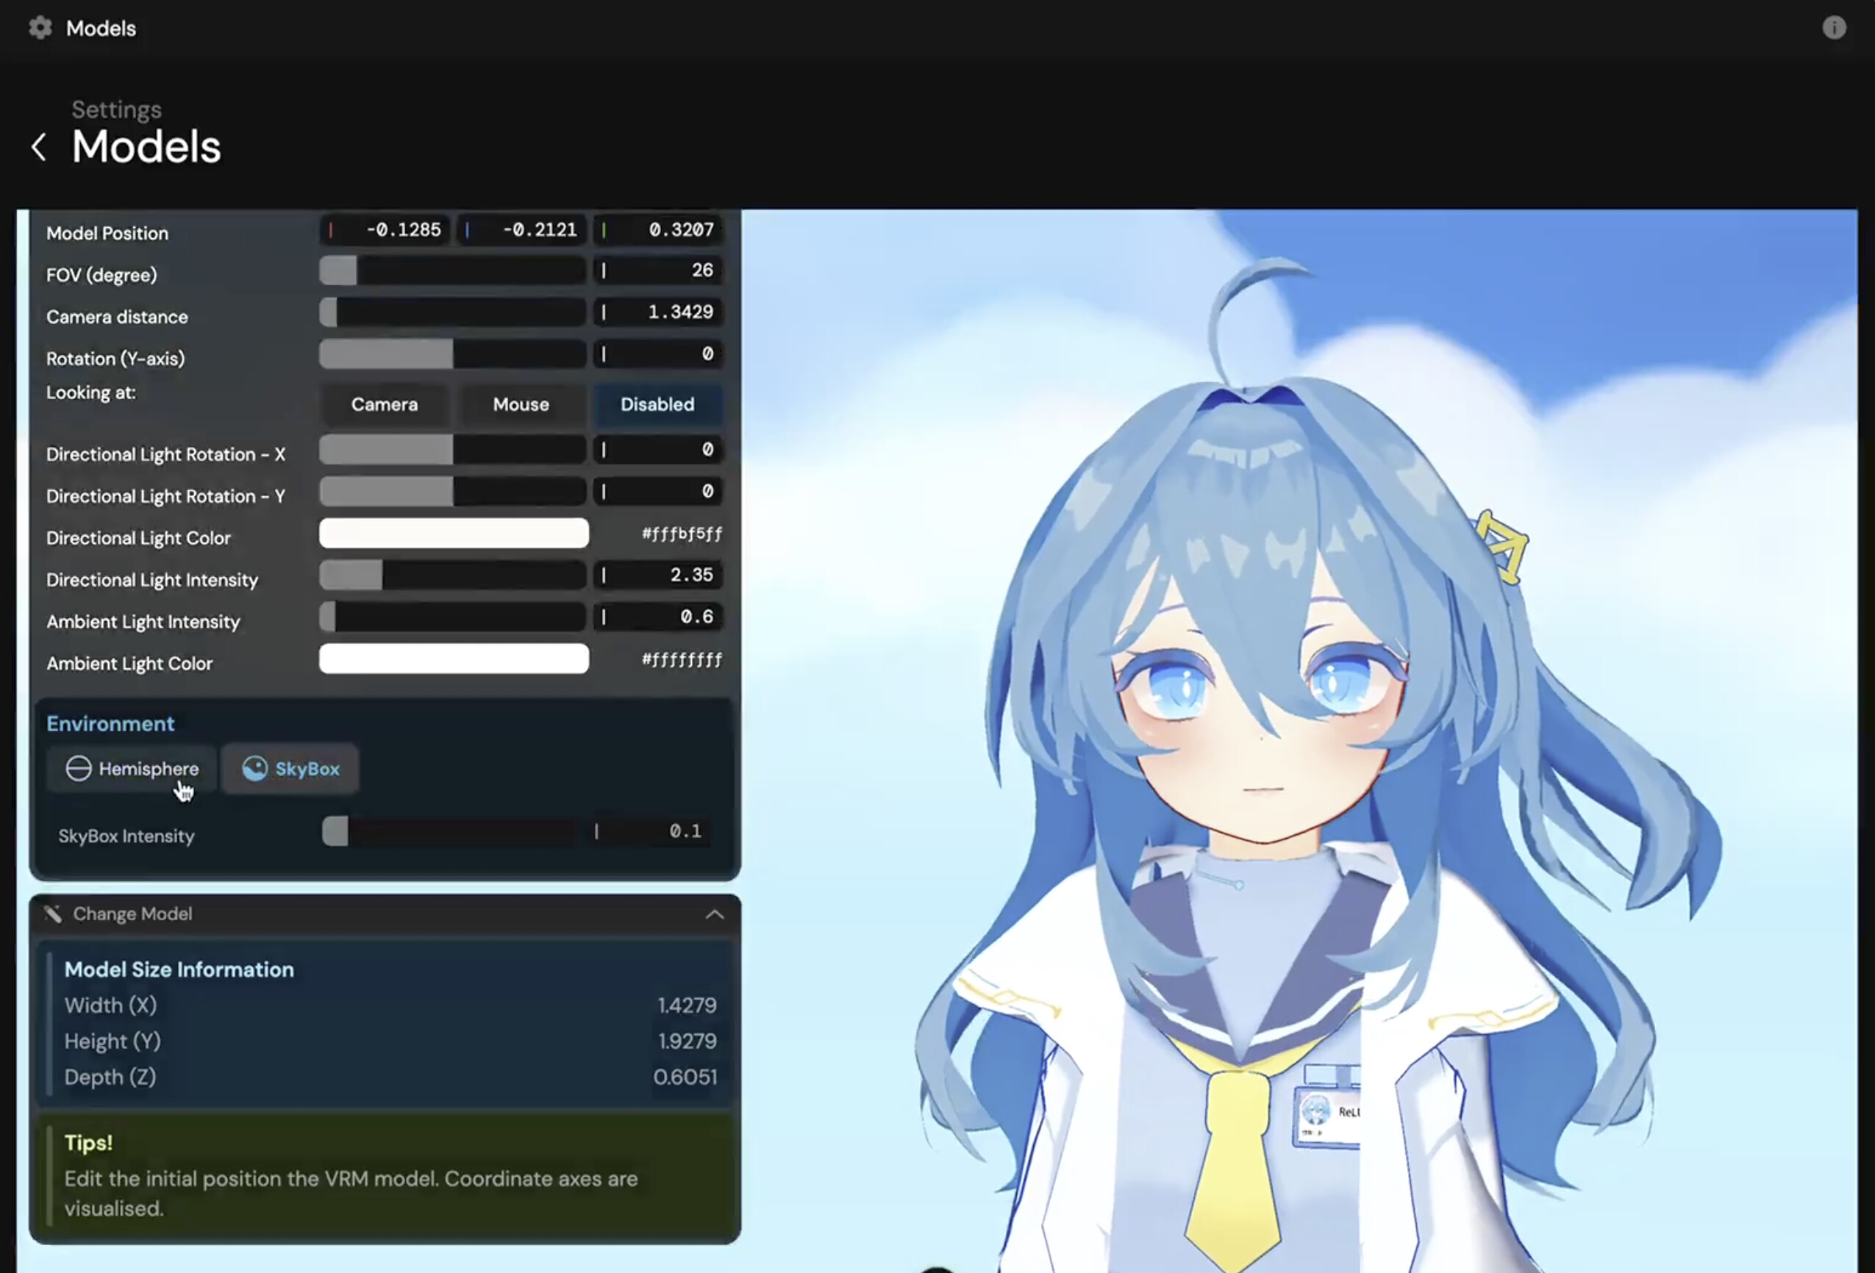Image resolution: width=1875 pixels, height=1273 pixels.
Task: Adjust the SkyBox Intensity slider
Action: (x=449, y=831)
